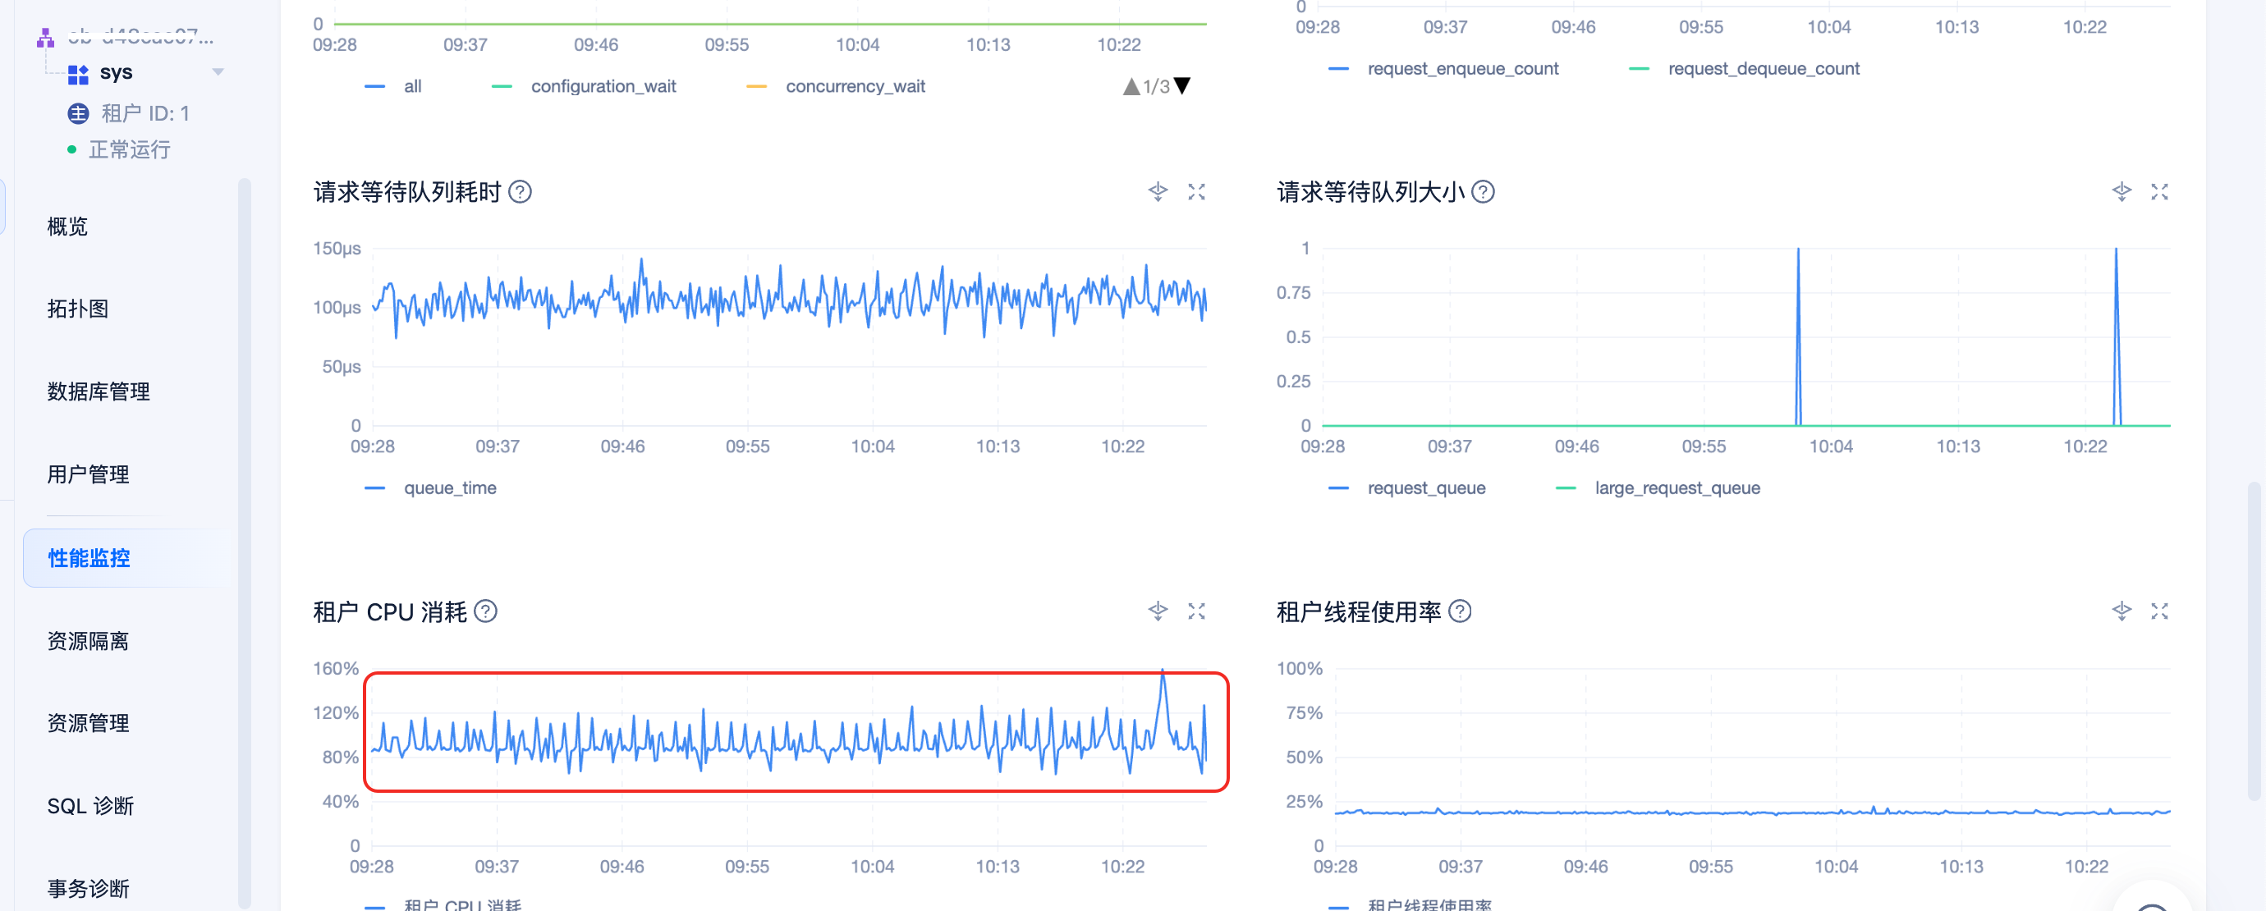Click drill-down icon on 租户线程使用率 chart
2266x911 pixels.
pos(2122,611)
